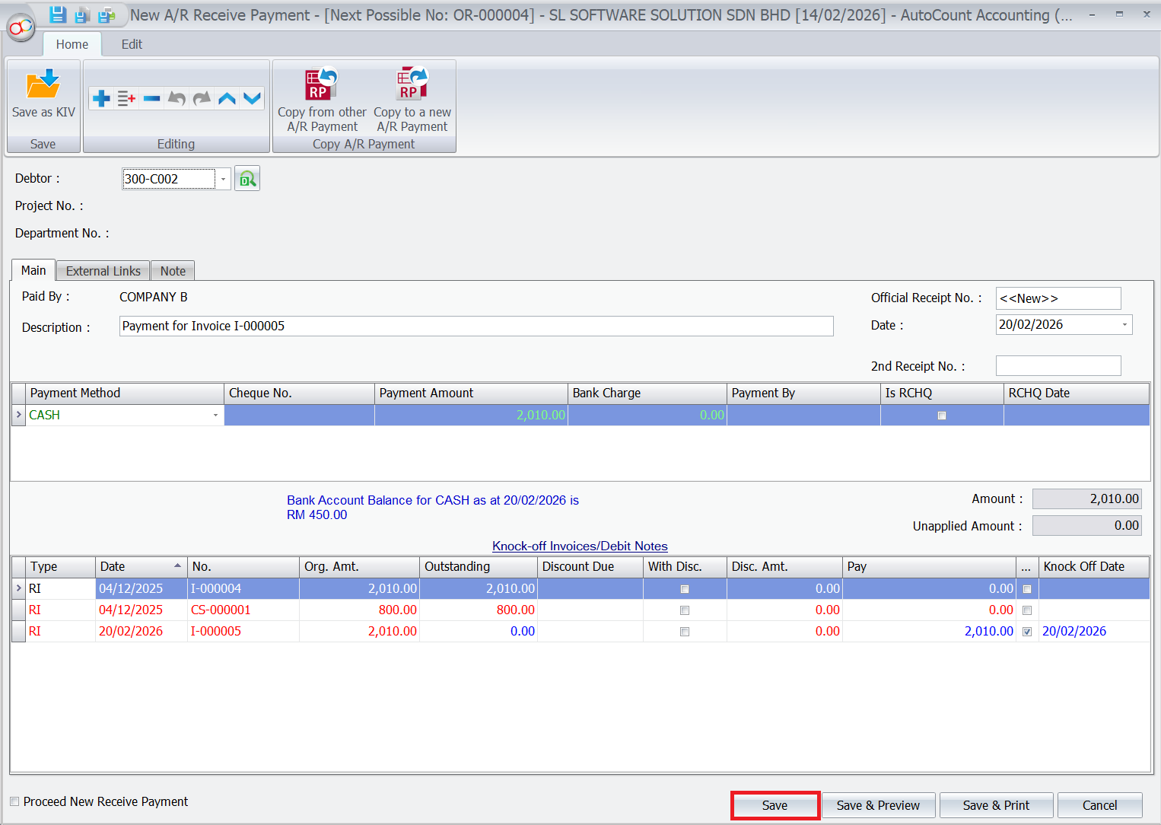Viewport: 1161px width, 825px height.
Task: Switch to the Edit ribbon tab
Action: [132, 44]
